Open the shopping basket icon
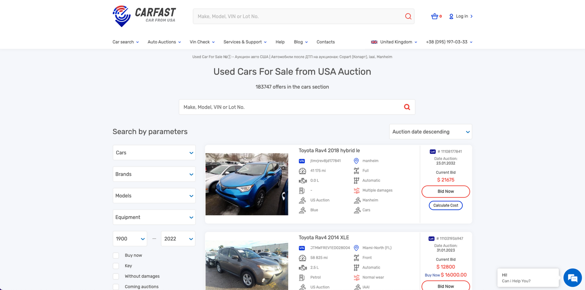The width and height of the screenshot is (585, 290). [434, 16]
